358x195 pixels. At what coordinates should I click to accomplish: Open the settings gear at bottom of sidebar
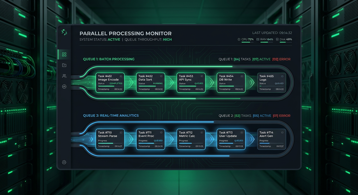[x=64, y=162]
